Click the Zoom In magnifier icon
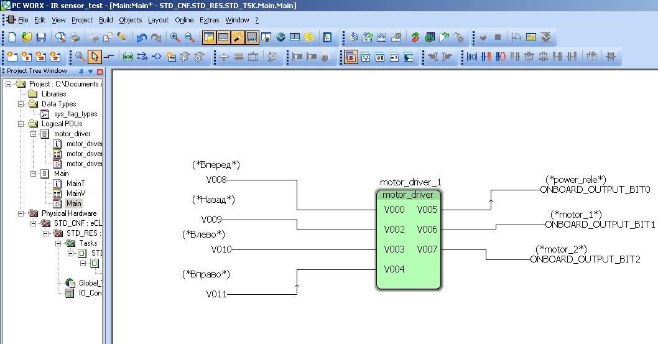This screenshot has height=344, width=658. [175, 37]
